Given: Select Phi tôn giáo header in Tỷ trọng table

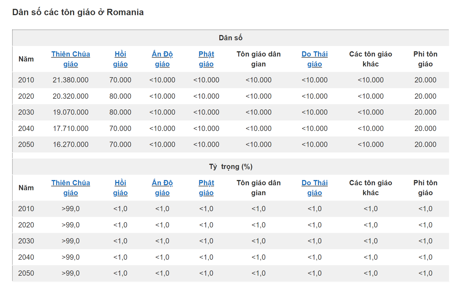Looking at the screenshot, I should tap(425, 188).
